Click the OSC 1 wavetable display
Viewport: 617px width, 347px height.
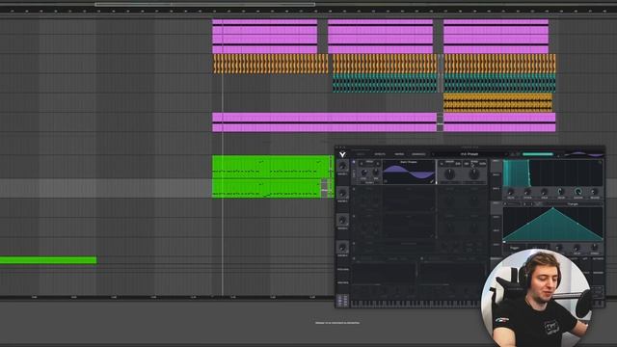coord(409,173)
